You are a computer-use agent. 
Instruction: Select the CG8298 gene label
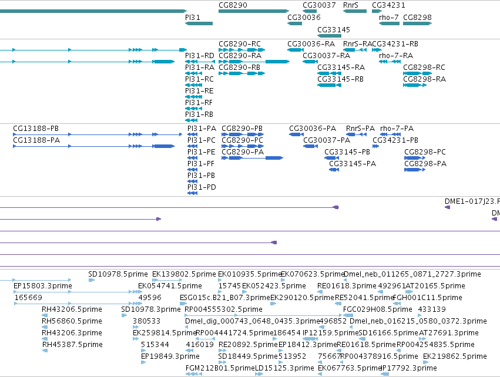pos(417,18)
